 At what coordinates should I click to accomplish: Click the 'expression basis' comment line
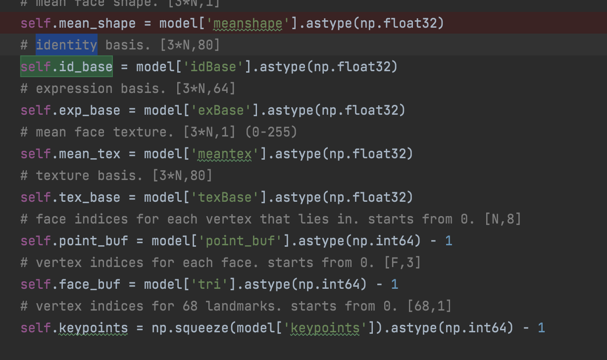tap(124, 88)
